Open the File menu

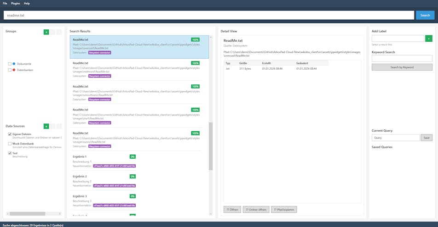pos(5,3)
